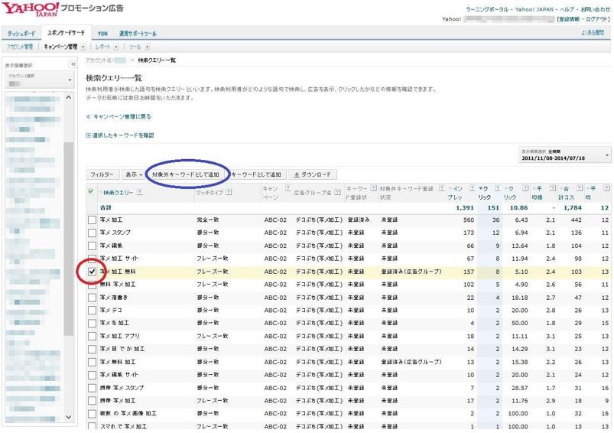Toggle the select-all checkbox in table header
This screenshot has height=433, width=614.
(x=91, y=191)
